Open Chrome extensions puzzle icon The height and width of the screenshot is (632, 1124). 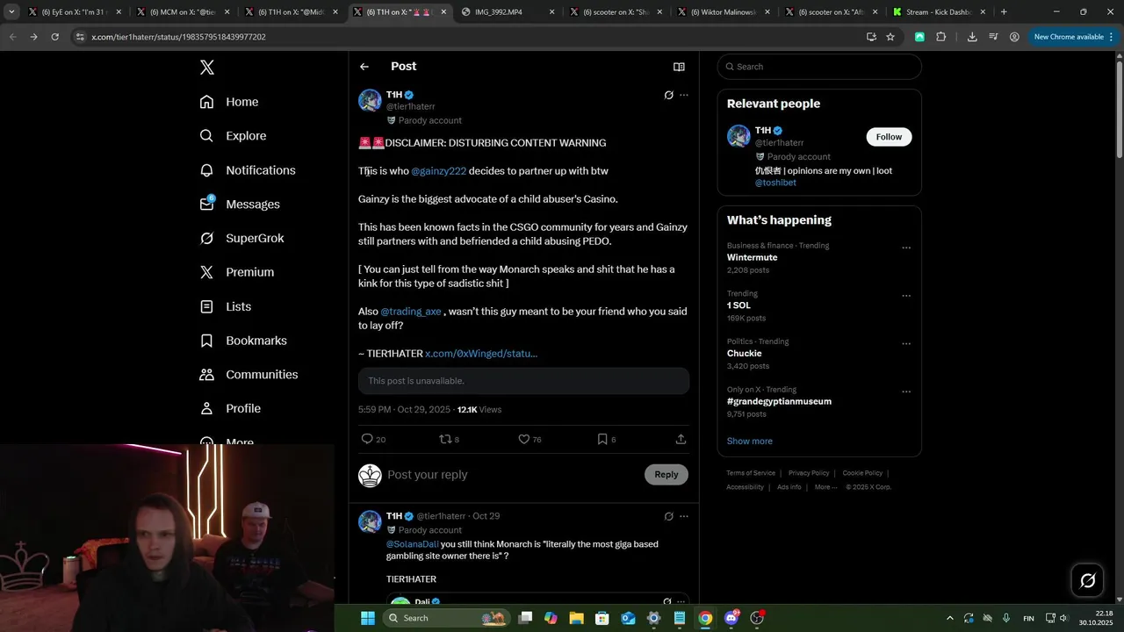coord(940,37)
